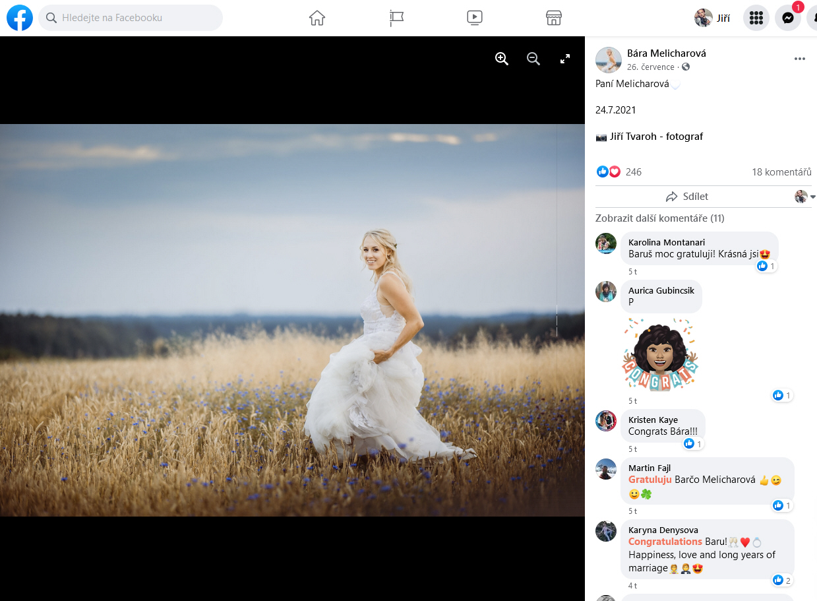Open the apps grid menu
817x601 pixels.
pos(756,18)
